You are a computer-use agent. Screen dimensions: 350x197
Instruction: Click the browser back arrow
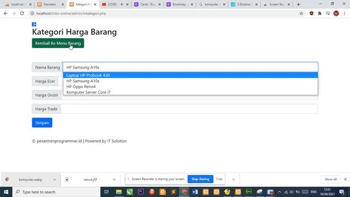(x=5, y=13)
